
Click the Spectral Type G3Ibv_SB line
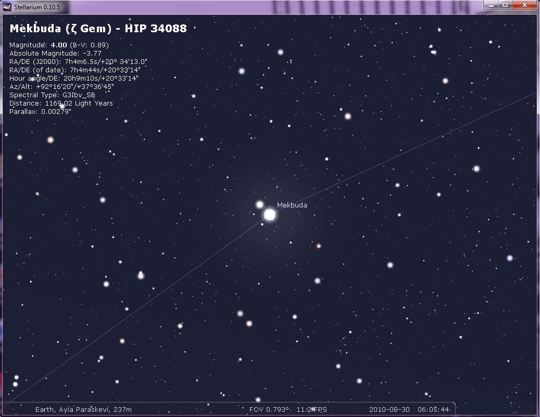[52, 95]
